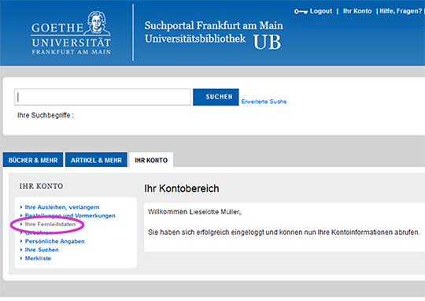425x301 pixels.
Task: Click the IHR KONTO sidebar heading
Action: pos(41,186)
